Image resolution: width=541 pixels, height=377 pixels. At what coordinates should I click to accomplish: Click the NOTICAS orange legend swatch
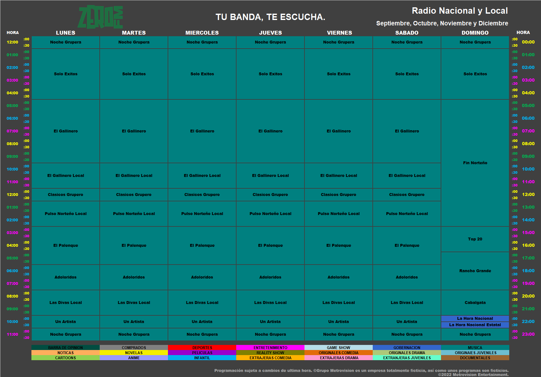point(66,353)
